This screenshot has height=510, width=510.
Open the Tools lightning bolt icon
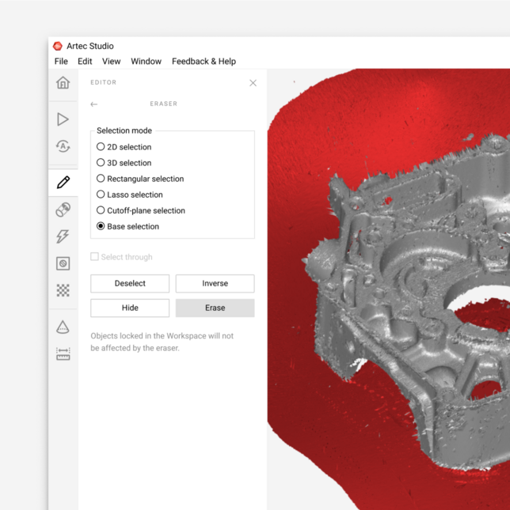click(63, 236)
